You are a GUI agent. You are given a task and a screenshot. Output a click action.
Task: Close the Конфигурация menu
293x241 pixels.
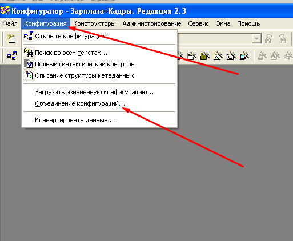click(45, 23)
